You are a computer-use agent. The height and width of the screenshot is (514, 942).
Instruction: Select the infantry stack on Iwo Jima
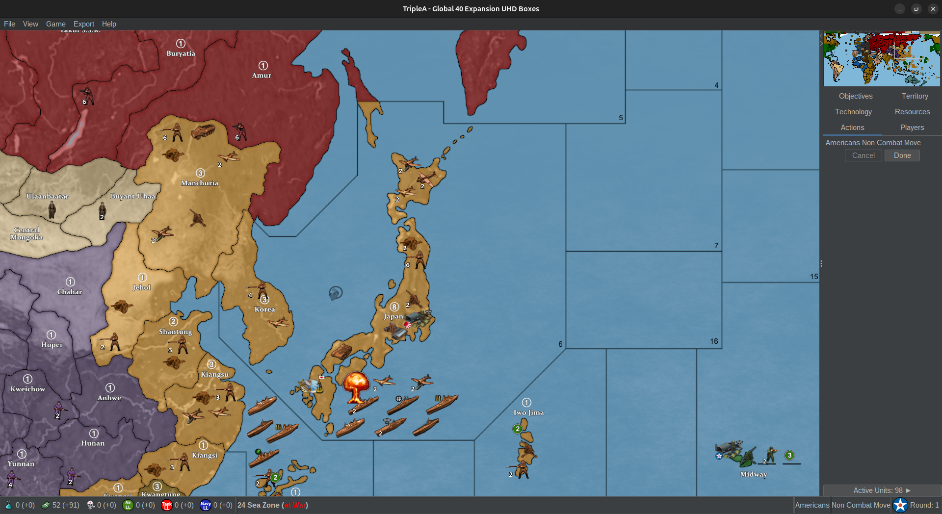point(522,469)
